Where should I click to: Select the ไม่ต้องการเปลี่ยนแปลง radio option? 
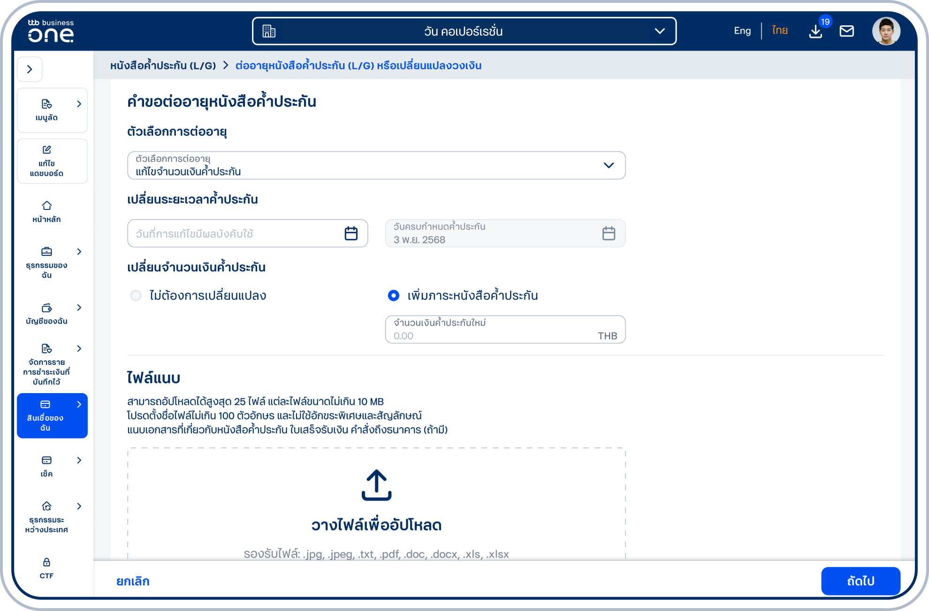pyautogui.click(x=136, y=296)
